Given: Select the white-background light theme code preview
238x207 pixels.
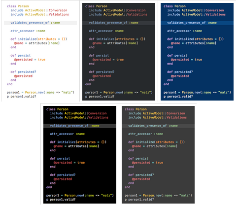Looking at the screenshot, I should 40,52.
